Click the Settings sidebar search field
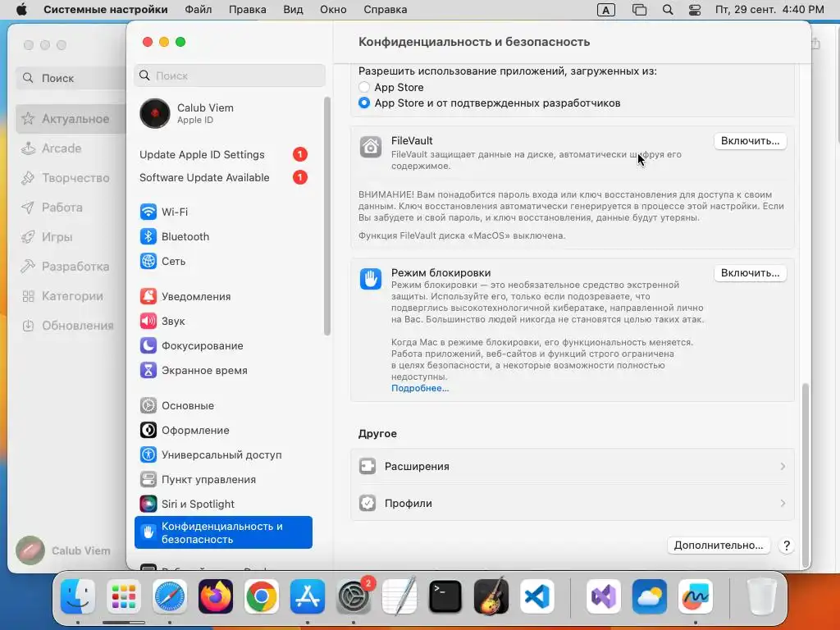 click(230, 75)
